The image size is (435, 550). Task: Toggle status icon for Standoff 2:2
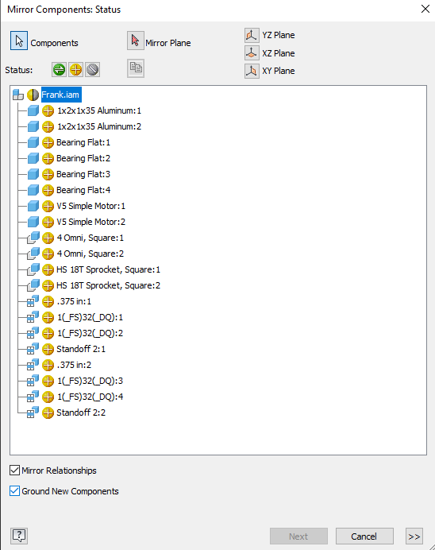[48, 412]
